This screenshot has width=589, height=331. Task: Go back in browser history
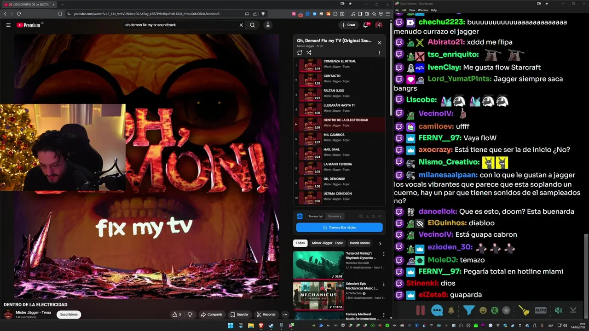[x=6, y=14]
